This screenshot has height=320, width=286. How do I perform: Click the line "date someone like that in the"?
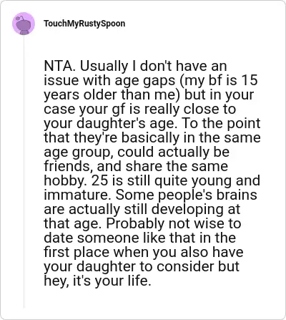pos(140,238)
